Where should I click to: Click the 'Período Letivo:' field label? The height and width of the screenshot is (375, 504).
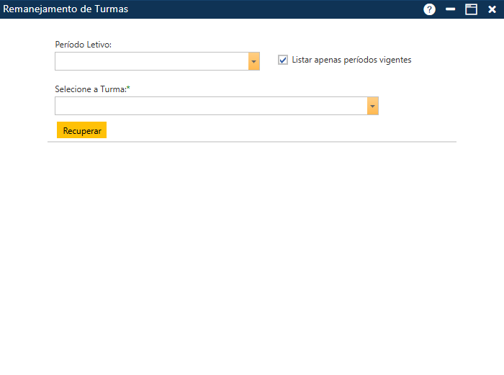coord(83,45)
